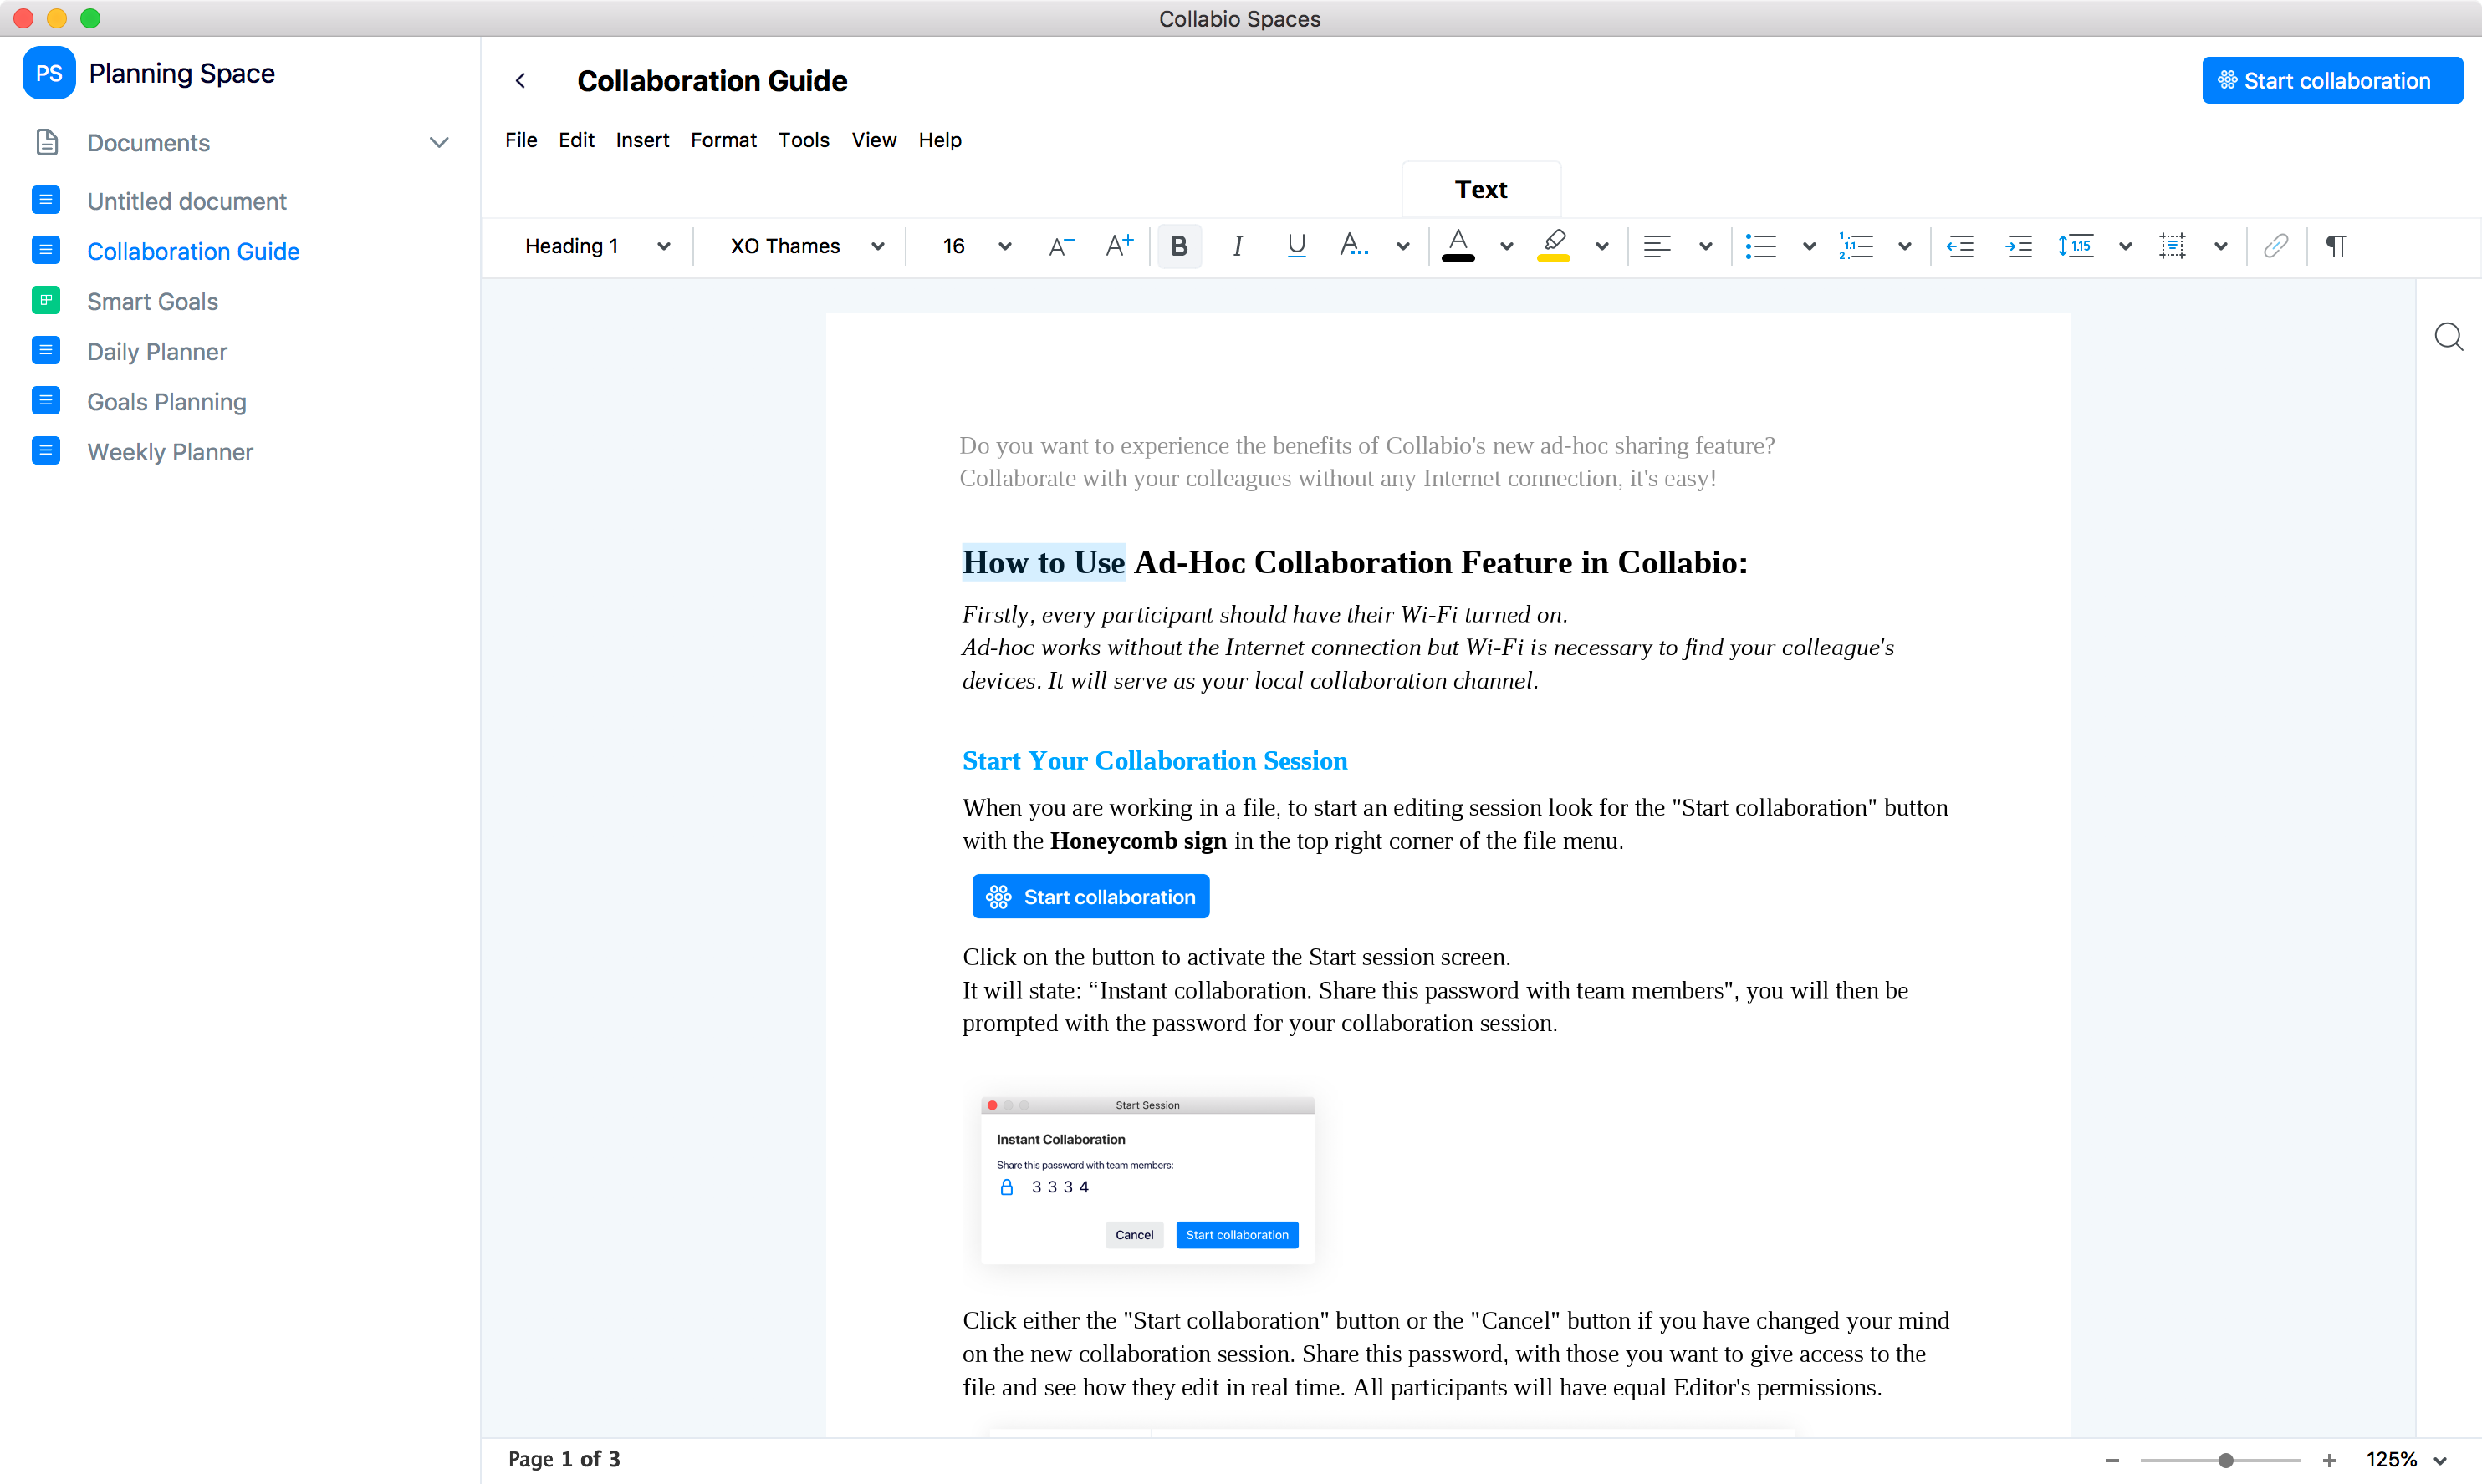The image size is (2482, 1484).
Task: Toggle italic formatting button
Action: tap(1237, 246)
